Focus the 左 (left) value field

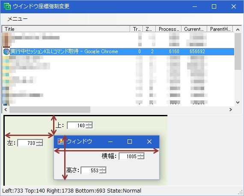coord(27,143)
